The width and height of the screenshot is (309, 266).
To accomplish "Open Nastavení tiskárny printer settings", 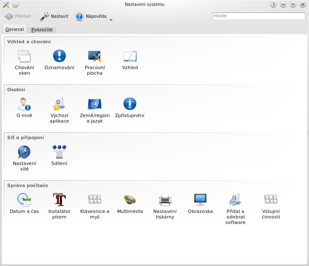I will 165,206.
